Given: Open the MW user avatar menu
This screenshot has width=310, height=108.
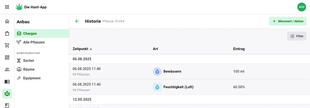Looking at the screenshot, I should pyautogui.click(x=302, y=7).
